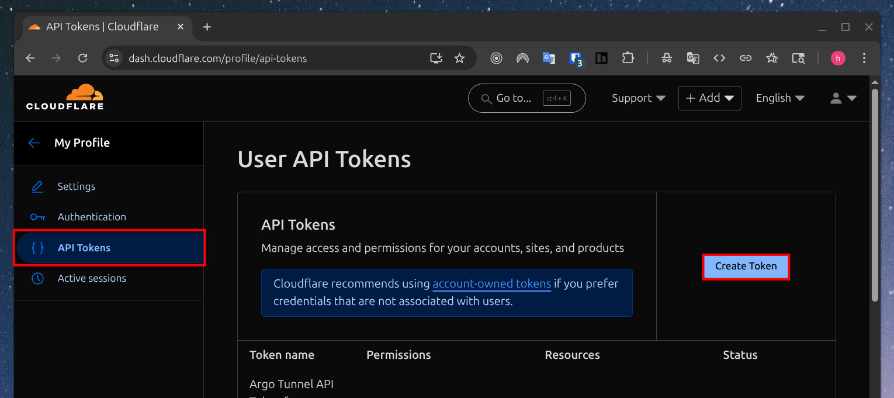This screenshot has width=894, height=398.
Task: Click the Cloudflare logo
Action: point(65,97)
